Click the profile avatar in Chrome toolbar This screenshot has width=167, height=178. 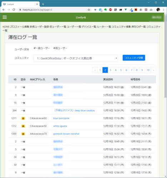tap(158, 10)
